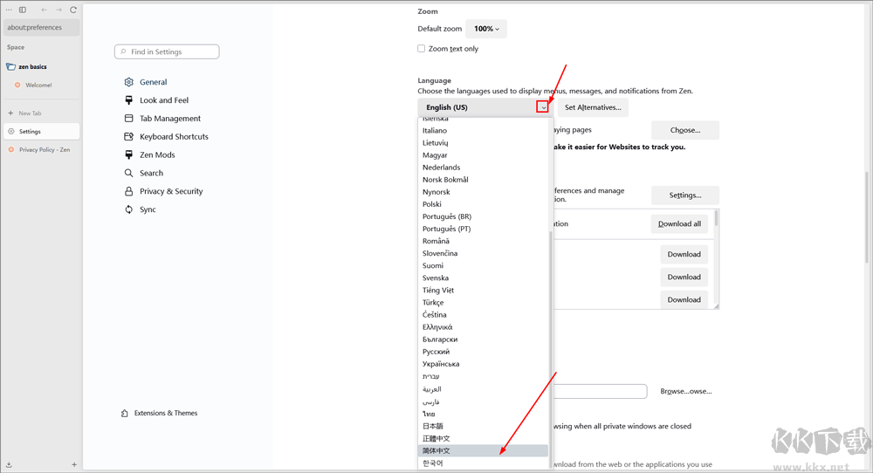Click the zen basics folder icon
This screenshot has width=873, height=473.
coord(10,66)
